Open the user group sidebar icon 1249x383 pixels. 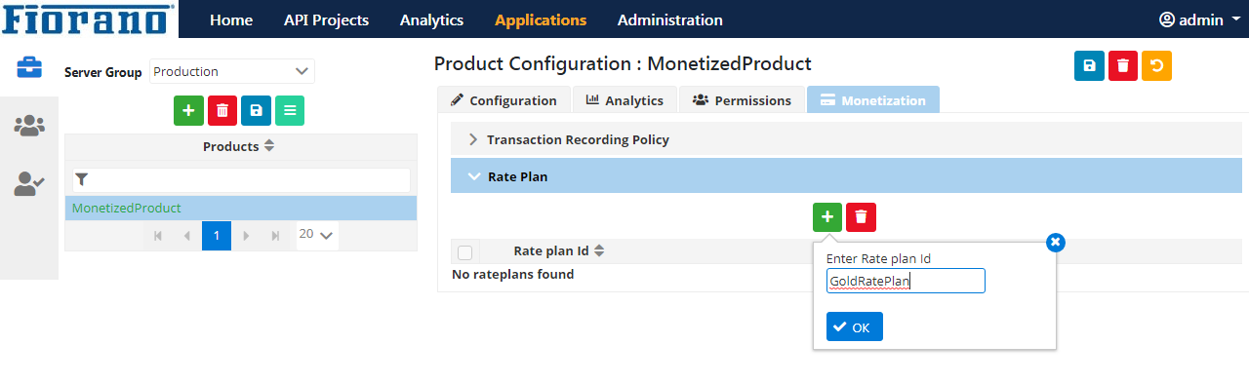29,125
